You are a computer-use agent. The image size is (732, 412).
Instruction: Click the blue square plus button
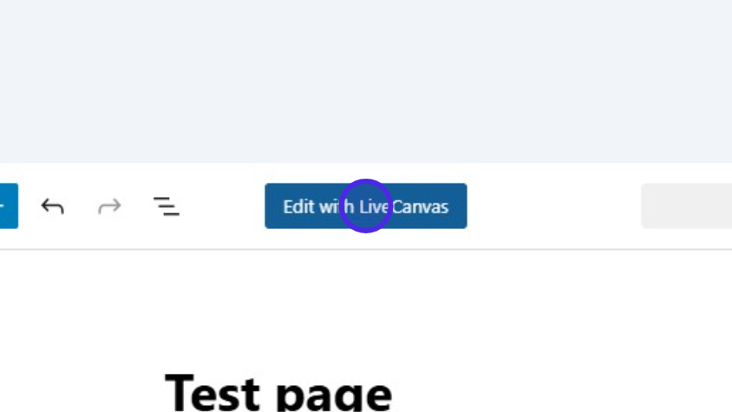tap(9, 206)
